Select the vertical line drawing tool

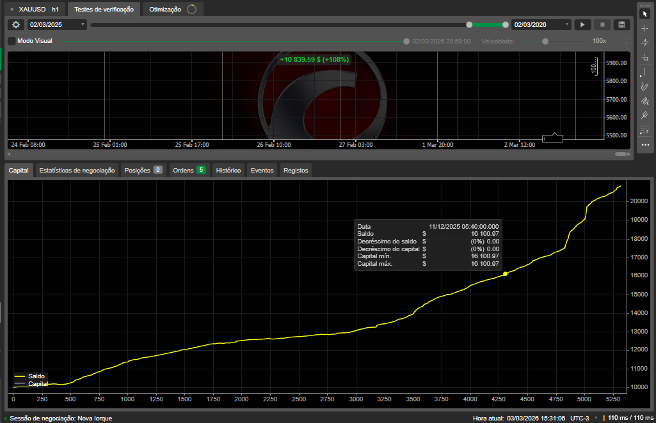[x=645, y=72]
